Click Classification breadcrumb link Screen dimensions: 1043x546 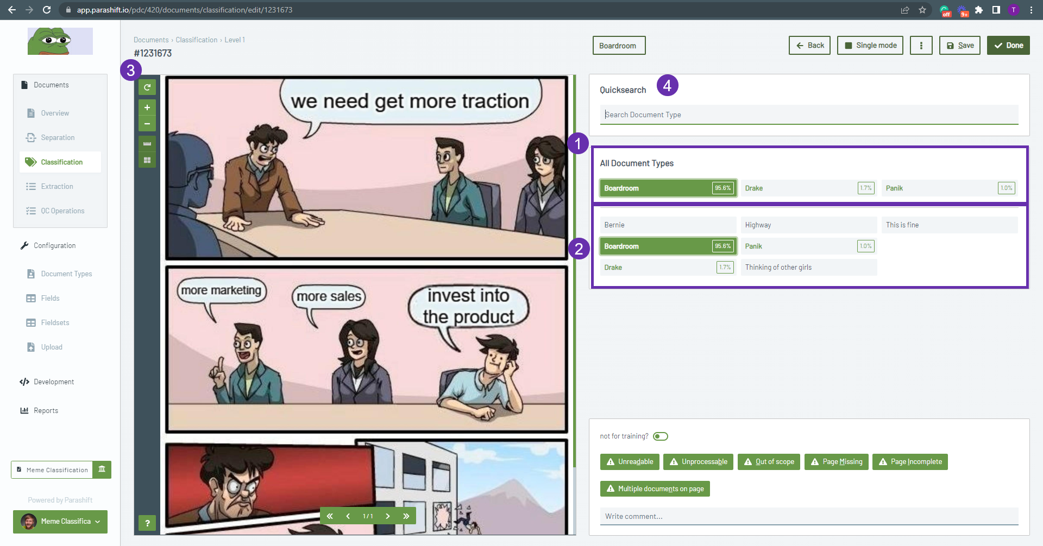point(196,40)
